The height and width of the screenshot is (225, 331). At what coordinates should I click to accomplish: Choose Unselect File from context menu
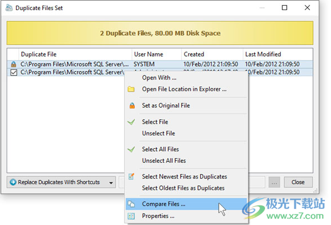click(159, 133)
